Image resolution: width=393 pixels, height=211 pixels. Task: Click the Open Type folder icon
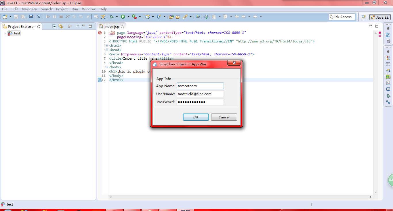point(171,17)
